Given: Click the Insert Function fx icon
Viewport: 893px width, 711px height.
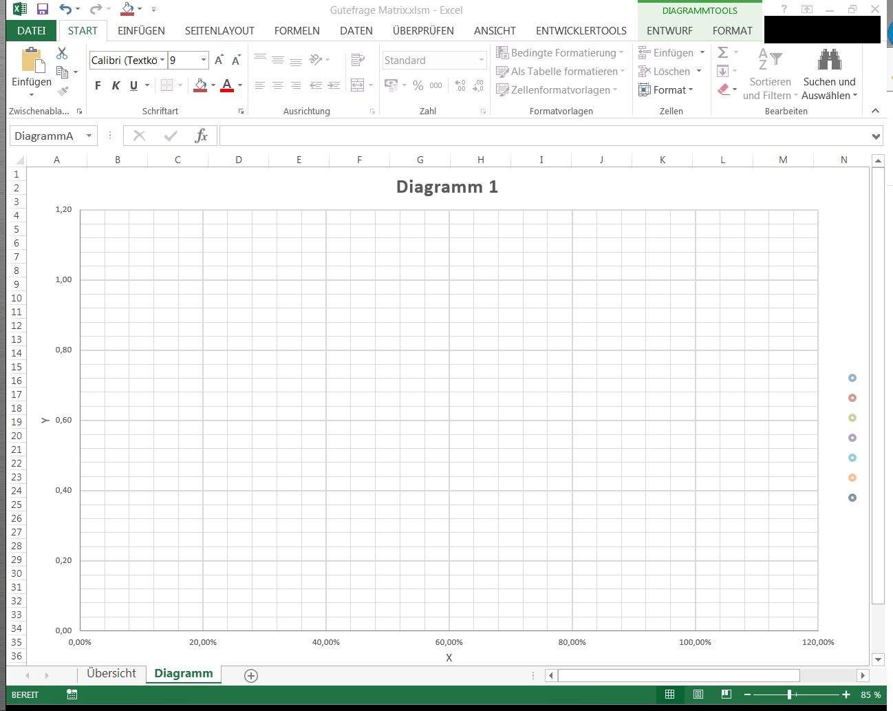Looking at the screenshot, I should pos(201,135).
